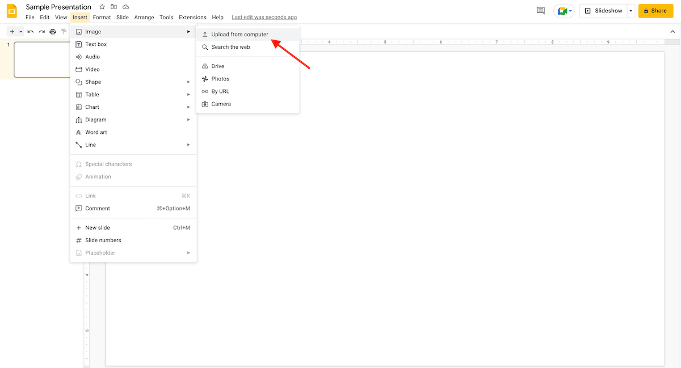
Task: Click the Share button
Action: [655, 10]
